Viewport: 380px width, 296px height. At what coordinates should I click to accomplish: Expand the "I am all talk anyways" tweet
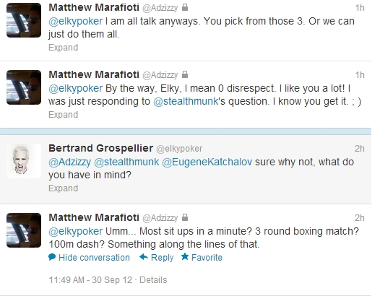pyautogui.click(x=64, y=48)
